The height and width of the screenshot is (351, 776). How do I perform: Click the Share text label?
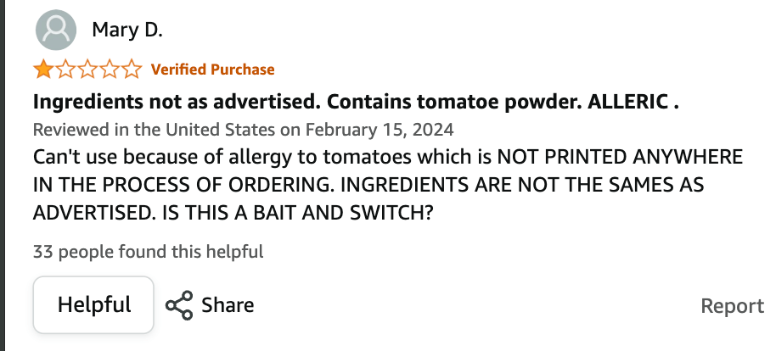tap(228, 305)
